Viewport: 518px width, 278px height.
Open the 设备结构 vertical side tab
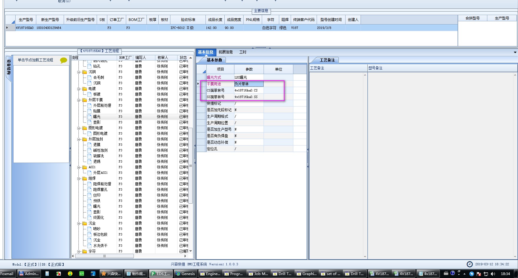(x=9, y=67)
